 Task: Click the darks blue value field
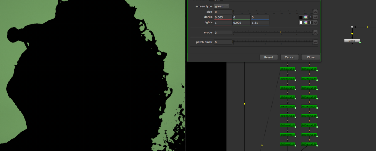coord(260,17)
